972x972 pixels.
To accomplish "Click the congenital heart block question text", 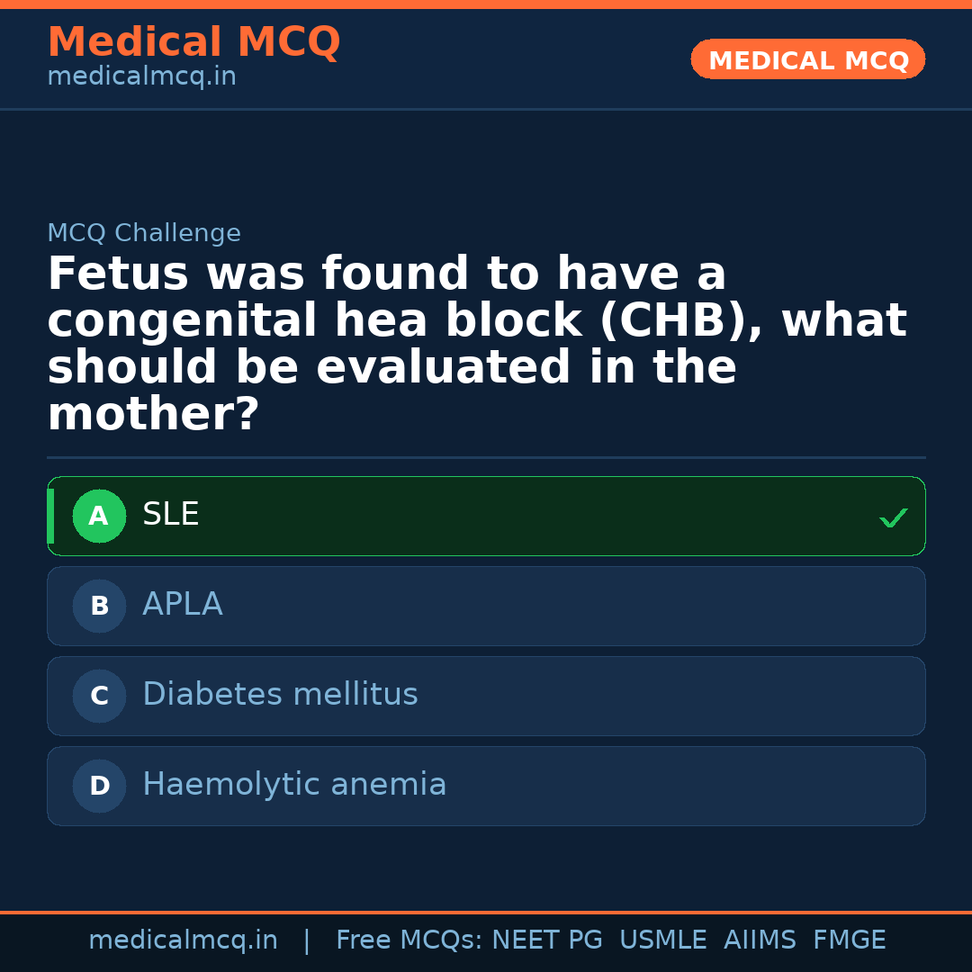I will coord(477,344).
